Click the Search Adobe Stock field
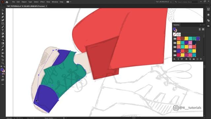 coord(186,2)
